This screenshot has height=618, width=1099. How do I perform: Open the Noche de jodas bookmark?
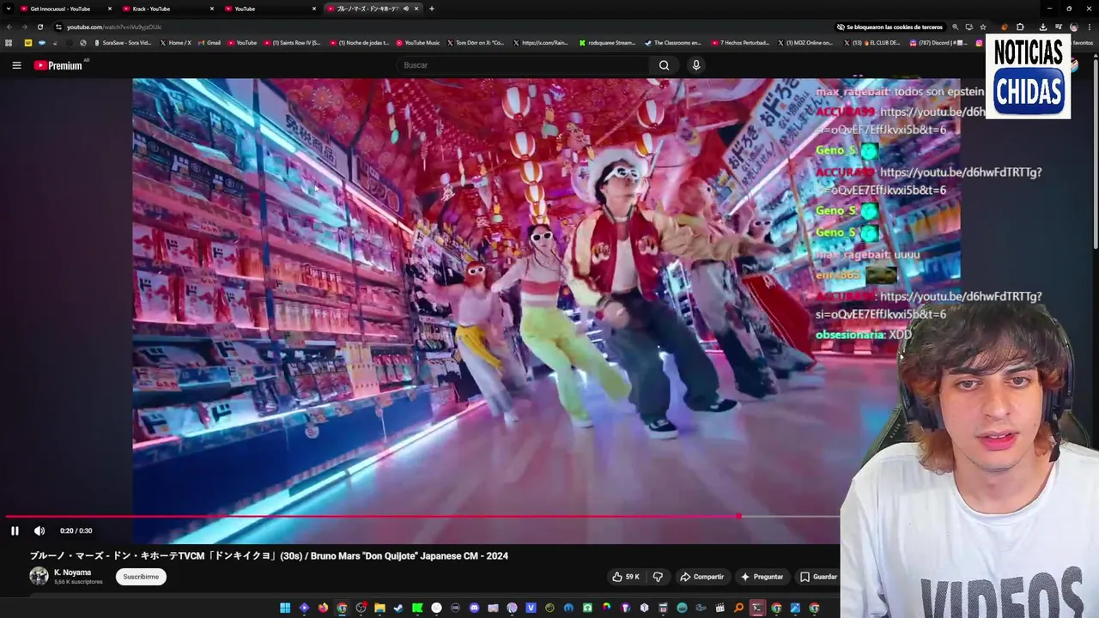pos(360,42)
